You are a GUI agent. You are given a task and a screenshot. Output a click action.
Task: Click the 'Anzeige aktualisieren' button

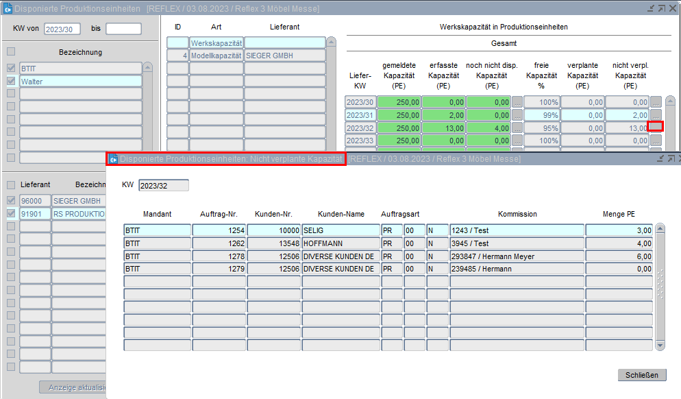pos(72,388)
